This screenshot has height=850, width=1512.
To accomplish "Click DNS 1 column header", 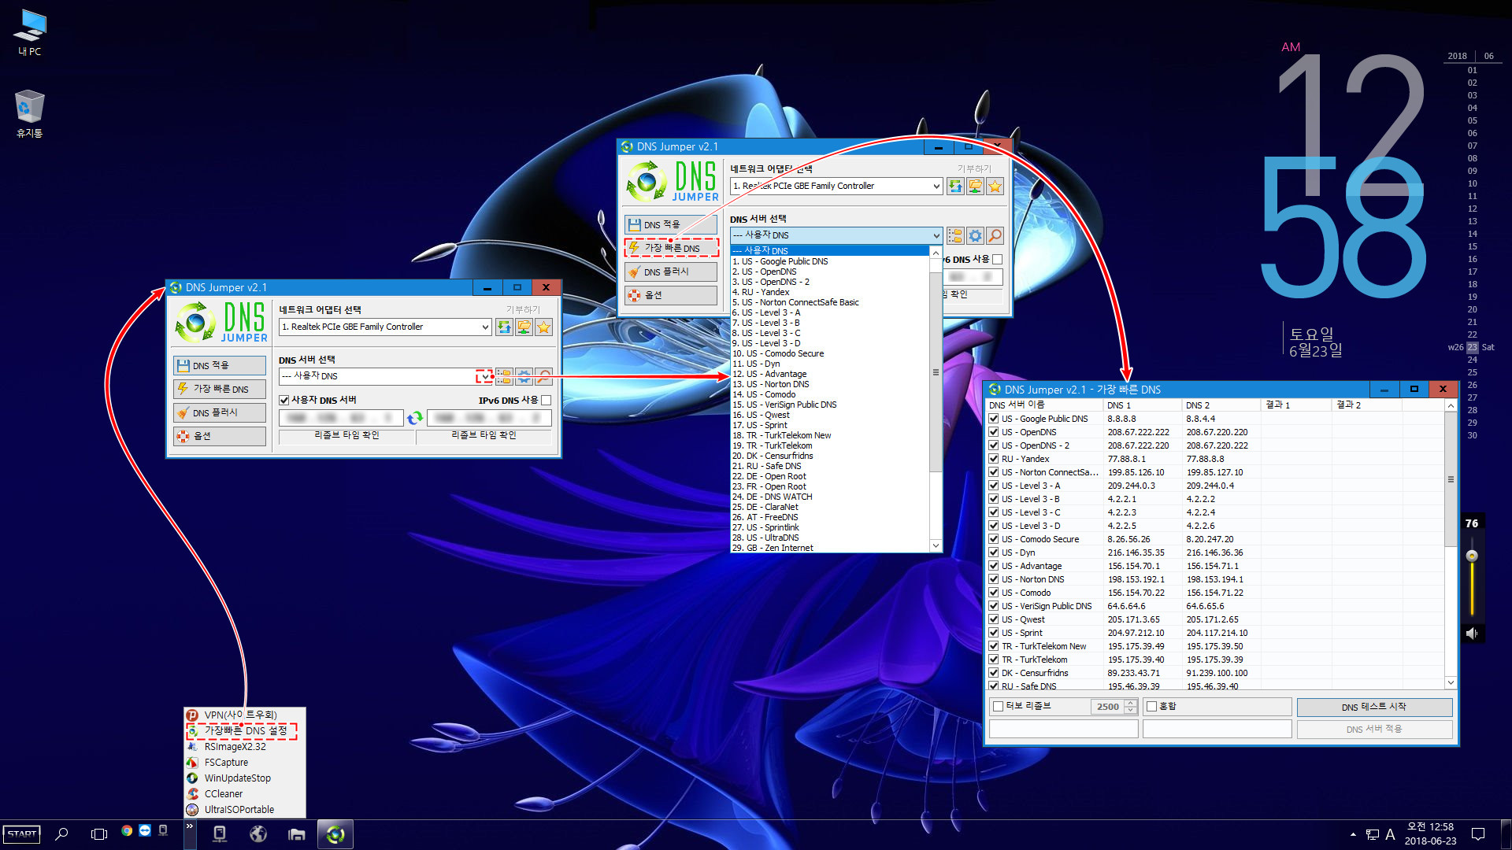I will click(1142, 405).
